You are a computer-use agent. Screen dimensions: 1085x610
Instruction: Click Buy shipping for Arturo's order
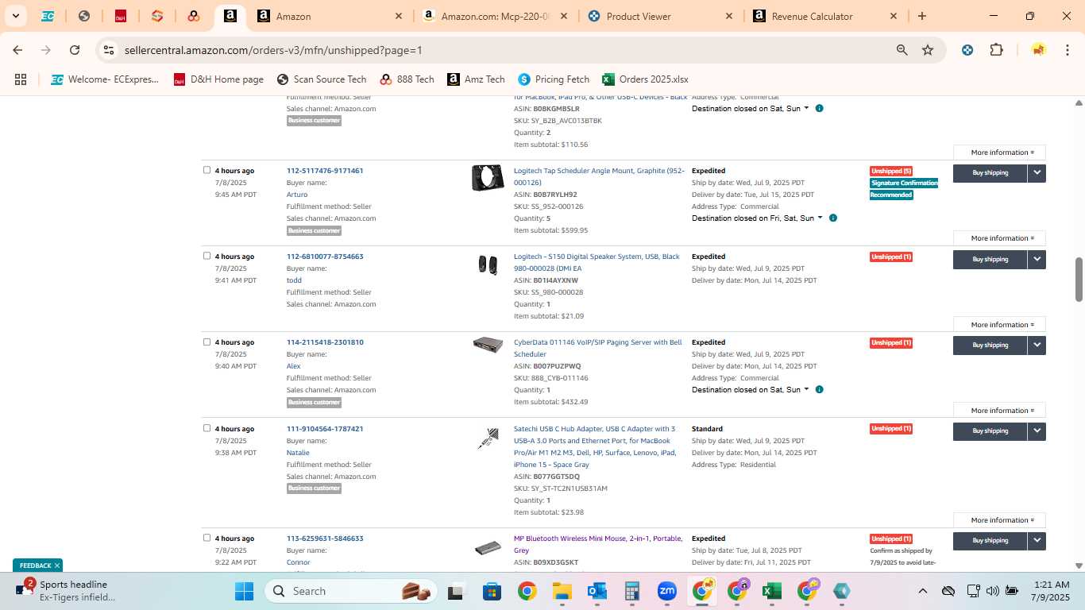click(990, 172)
